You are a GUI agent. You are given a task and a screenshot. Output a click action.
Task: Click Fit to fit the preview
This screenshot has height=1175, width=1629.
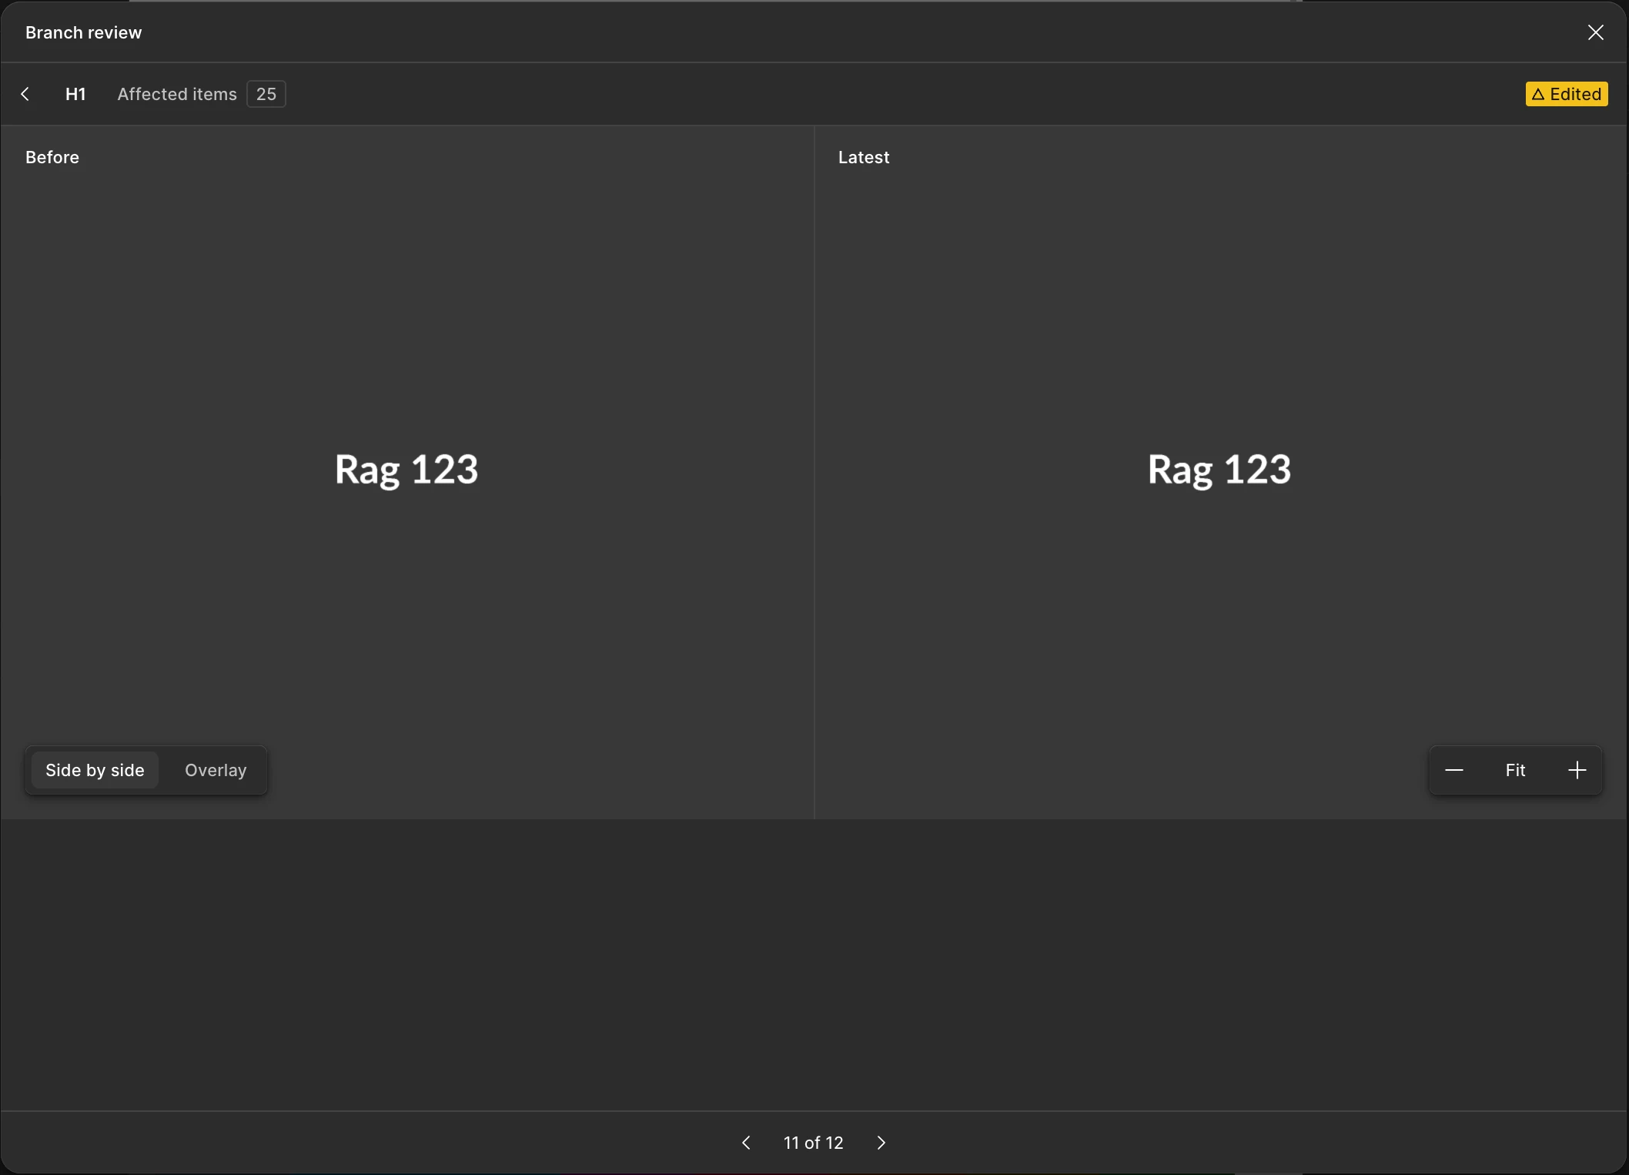[1515, 770]
